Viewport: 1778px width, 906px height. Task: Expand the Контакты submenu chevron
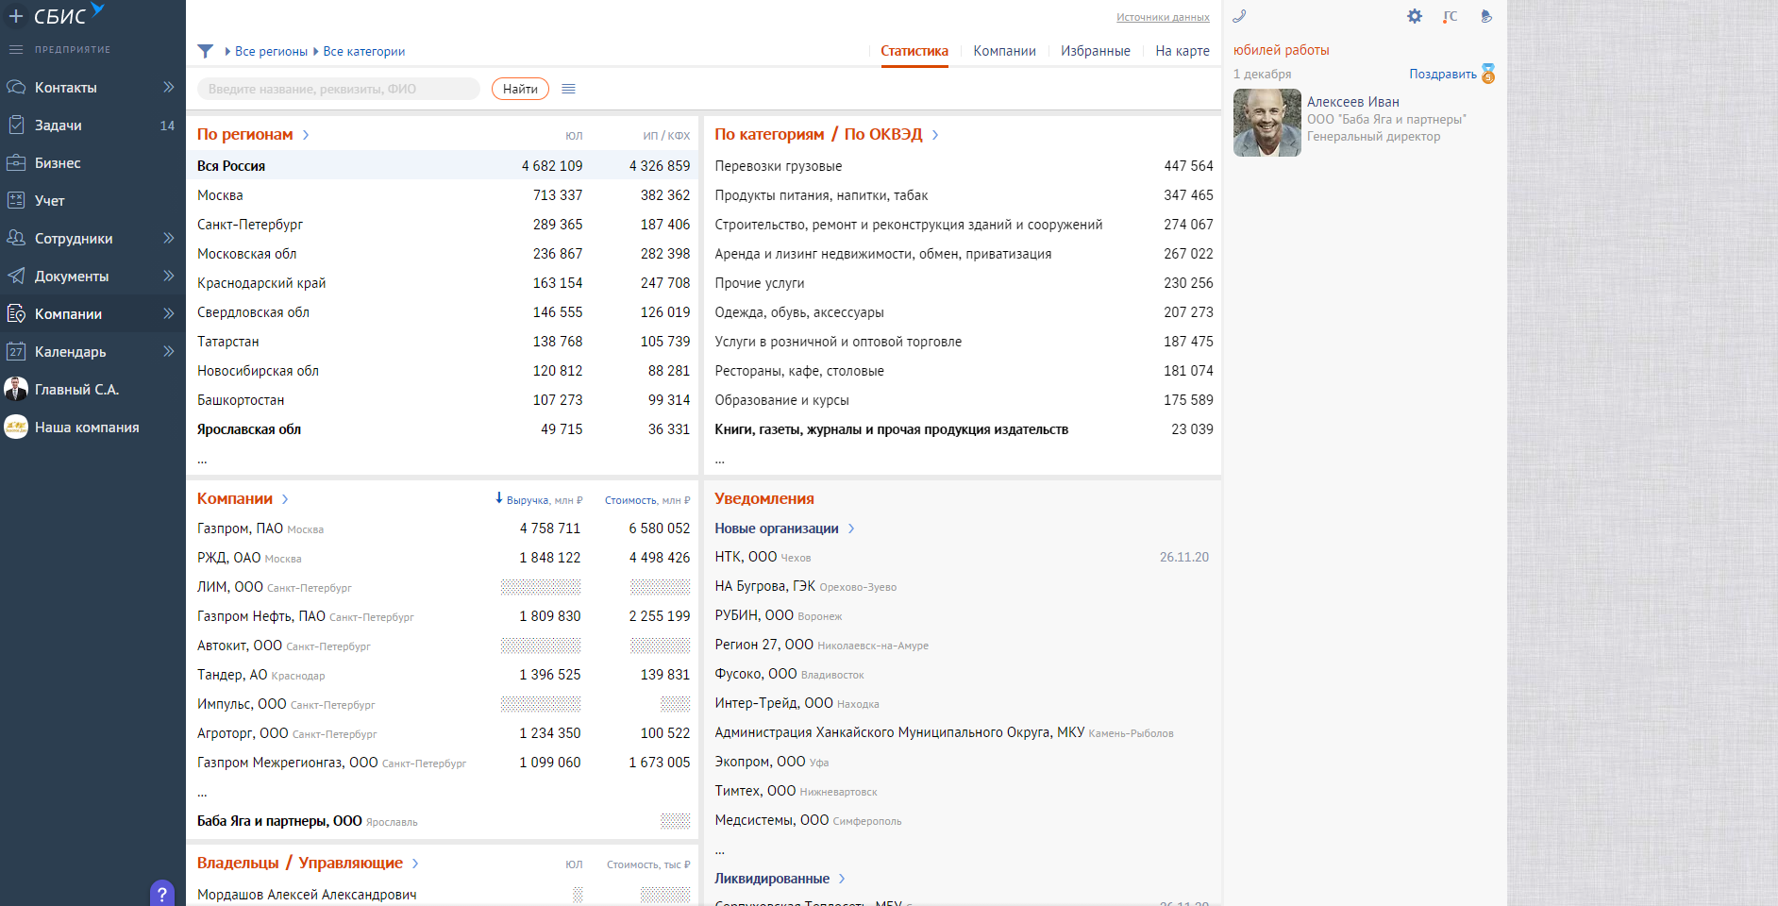tap(168, 87)
